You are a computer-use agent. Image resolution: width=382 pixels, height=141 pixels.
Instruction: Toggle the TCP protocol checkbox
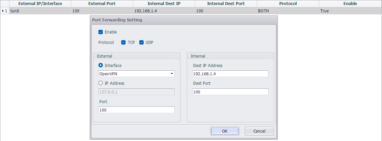[x=124, y=43]
